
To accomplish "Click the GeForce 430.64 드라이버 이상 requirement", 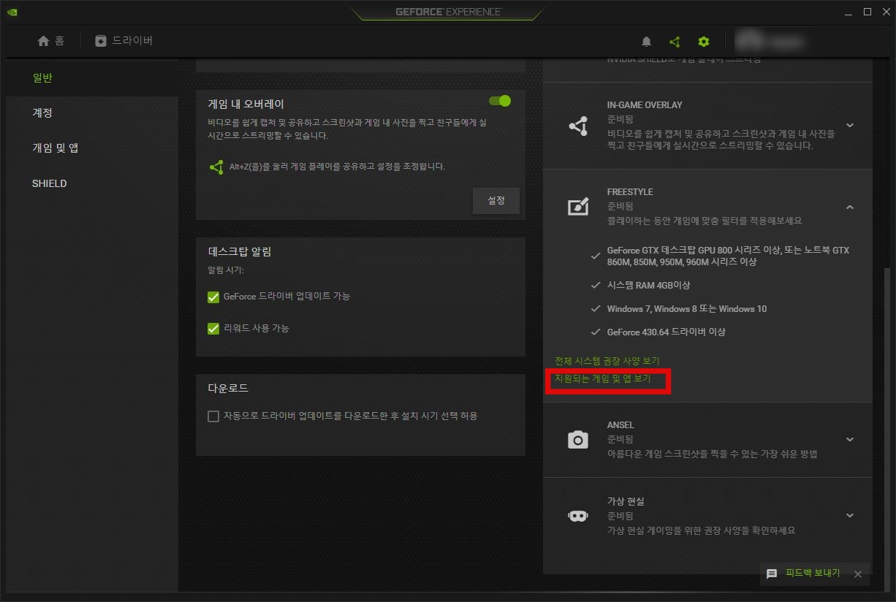I will click(666, 332).
